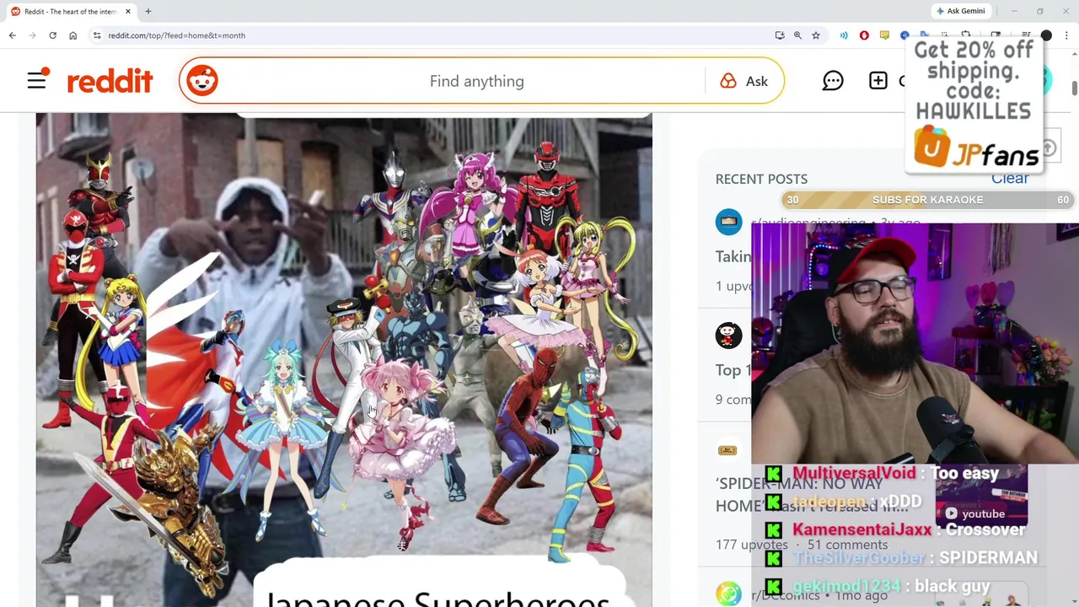The width and height of the screenshot is (1079, 607).
Task: Open the Ask button in the search bar
Action: click(x=744, y=81)
